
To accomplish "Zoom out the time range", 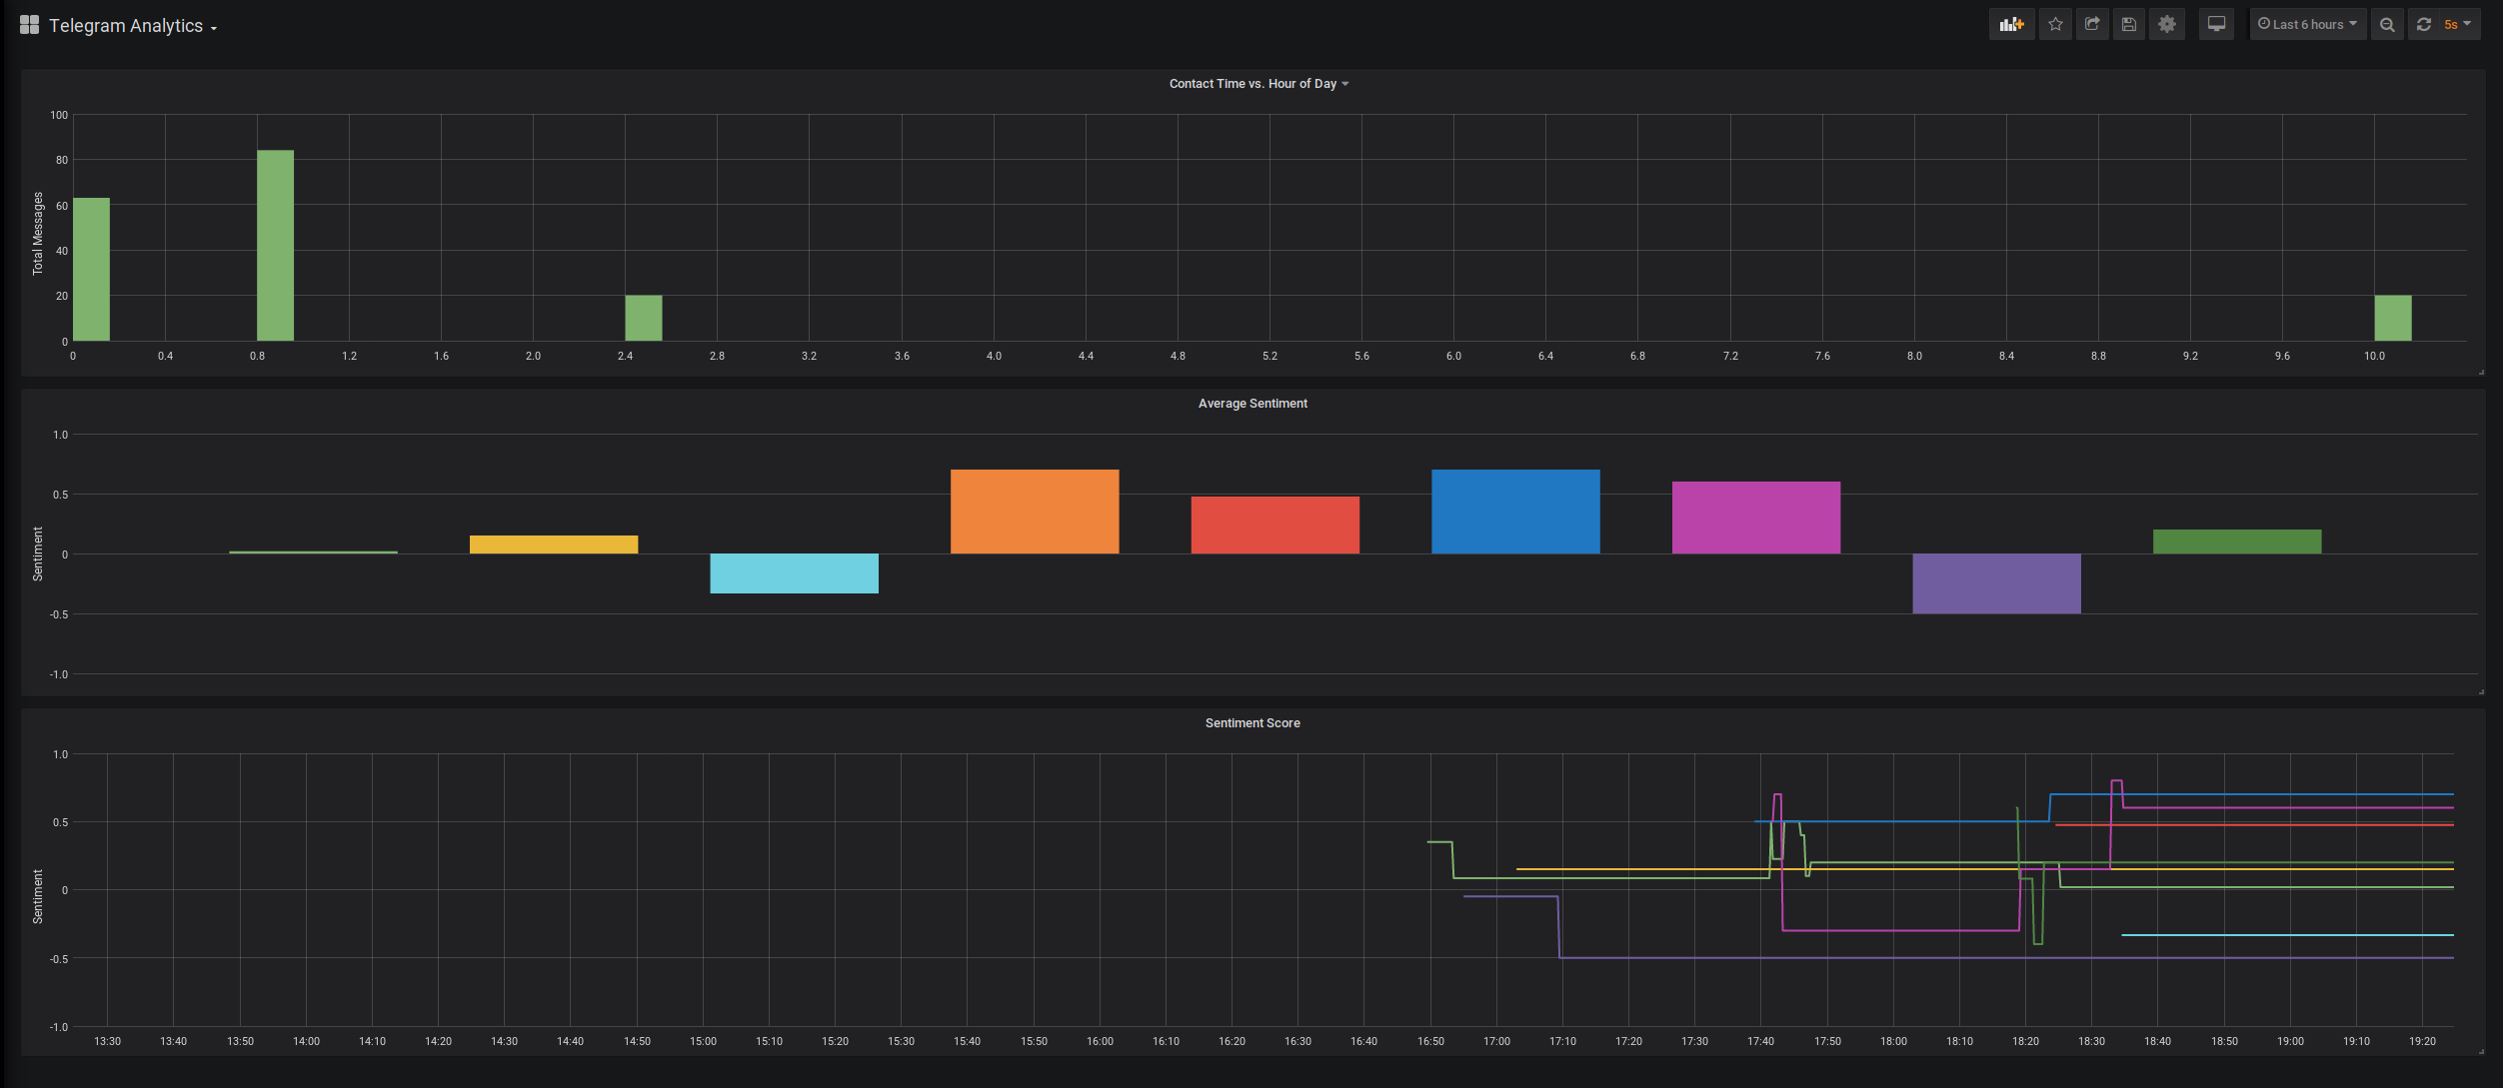I will pyautogui.click(x=2387, y=25).
